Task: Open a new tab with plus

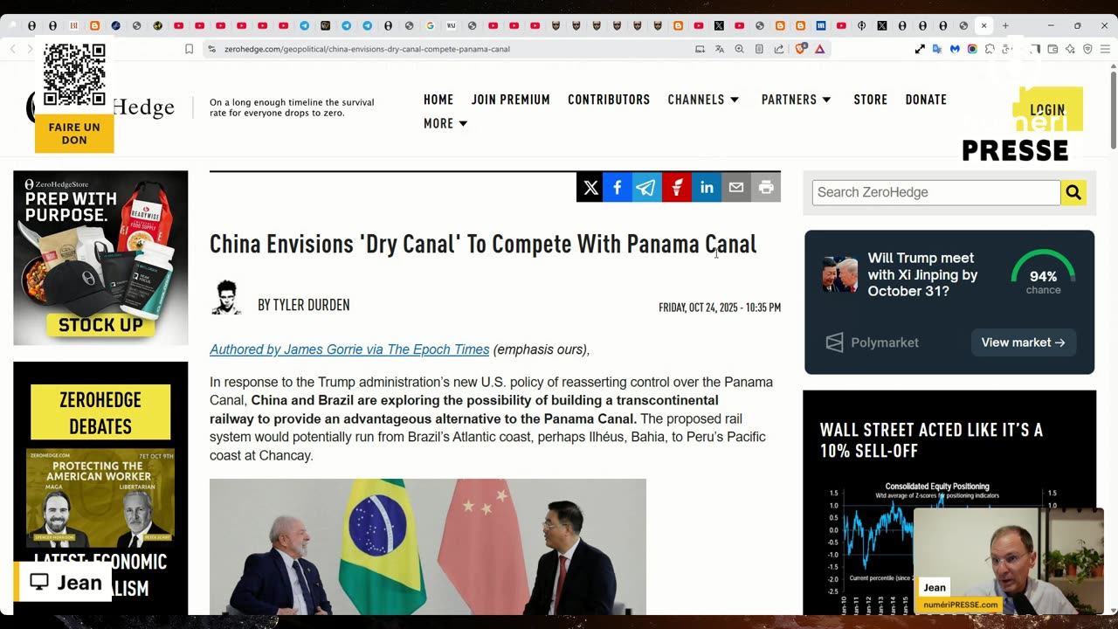Action: pos(1005,25)
